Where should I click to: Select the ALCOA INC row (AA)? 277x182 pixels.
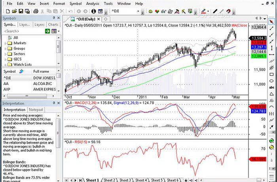point(29,83)
